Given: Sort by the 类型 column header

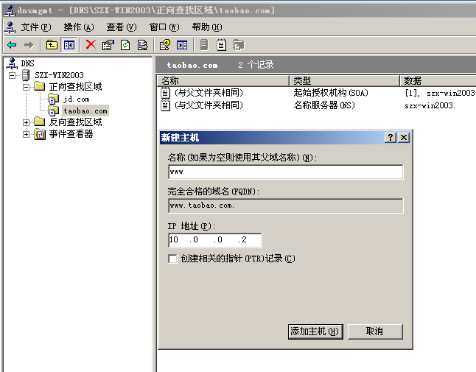Looking at the screenshot, I should click(x=344, y=81).
